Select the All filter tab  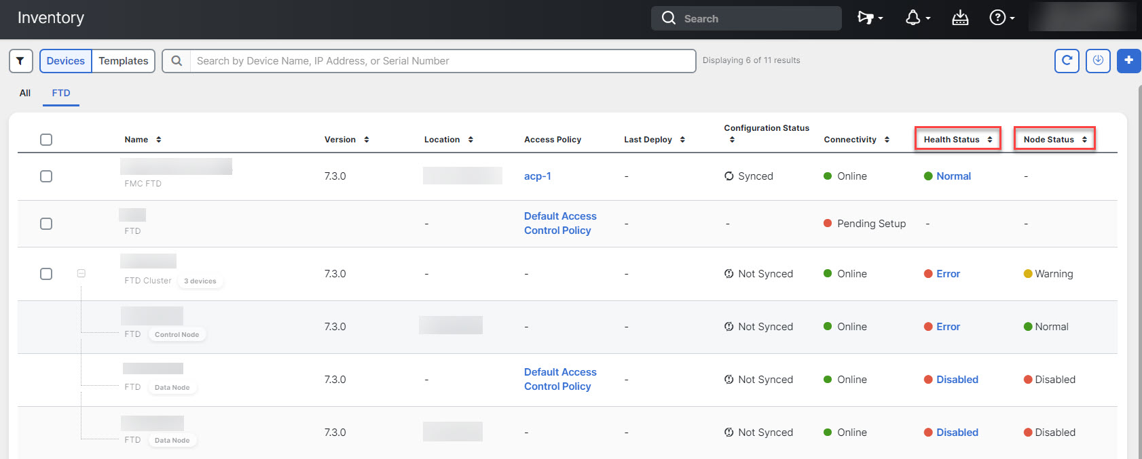(x=25, y=93)
